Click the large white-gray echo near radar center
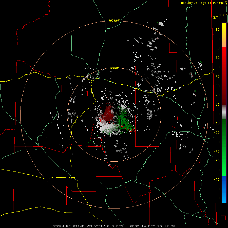This screenshot has width=228, height=228. 107,127
